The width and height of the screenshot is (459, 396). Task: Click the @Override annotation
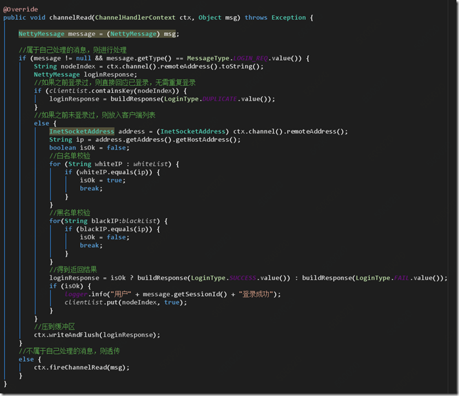coord(21,9)
